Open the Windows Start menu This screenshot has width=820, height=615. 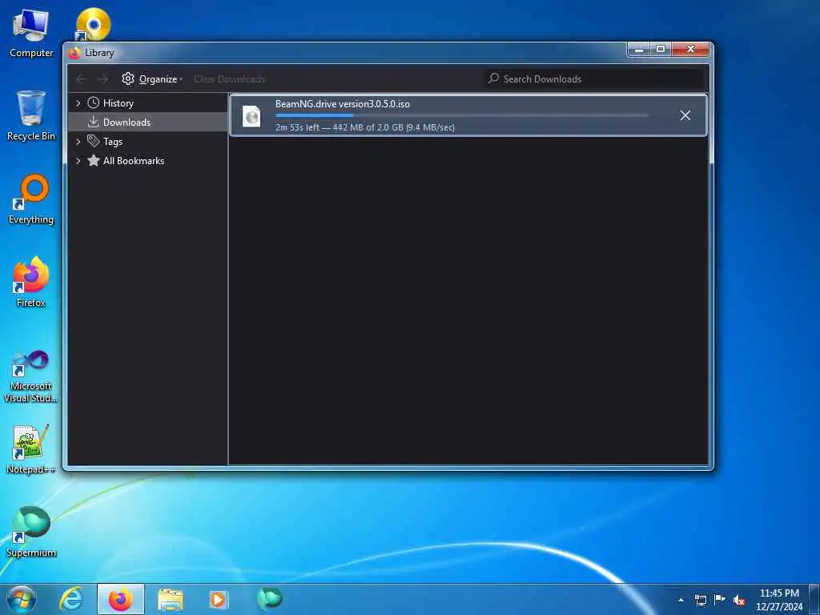22,599
